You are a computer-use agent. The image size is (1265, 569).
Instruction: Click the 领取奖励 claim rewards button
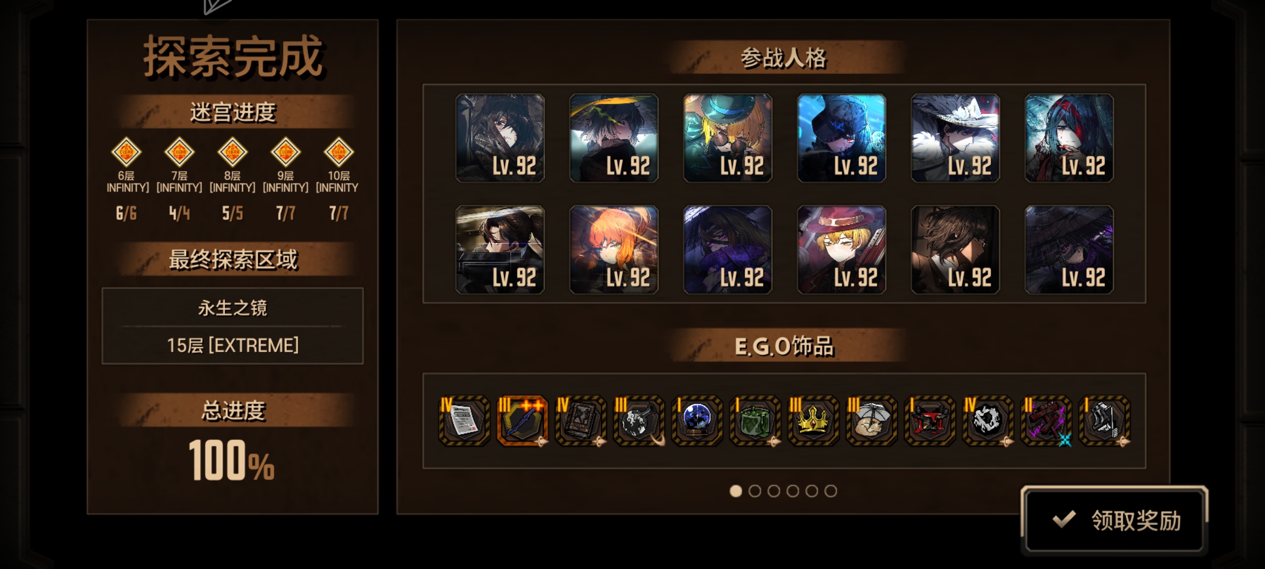pyautogui.click(x=1114, y=519)
